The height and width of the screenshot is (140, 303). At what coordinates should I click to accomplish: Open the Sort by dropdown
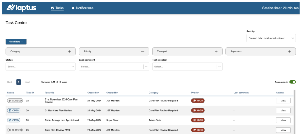[x=271, y=38]
